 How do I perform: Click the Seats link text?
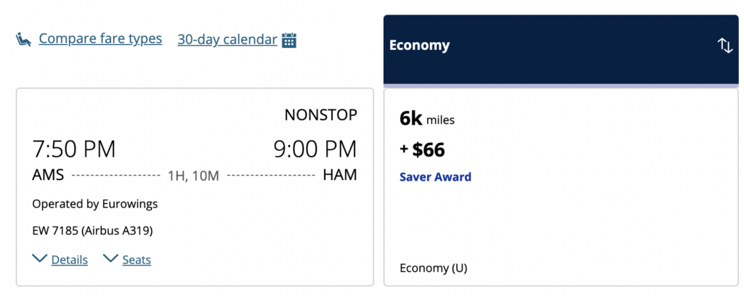(x=137, y=260)
